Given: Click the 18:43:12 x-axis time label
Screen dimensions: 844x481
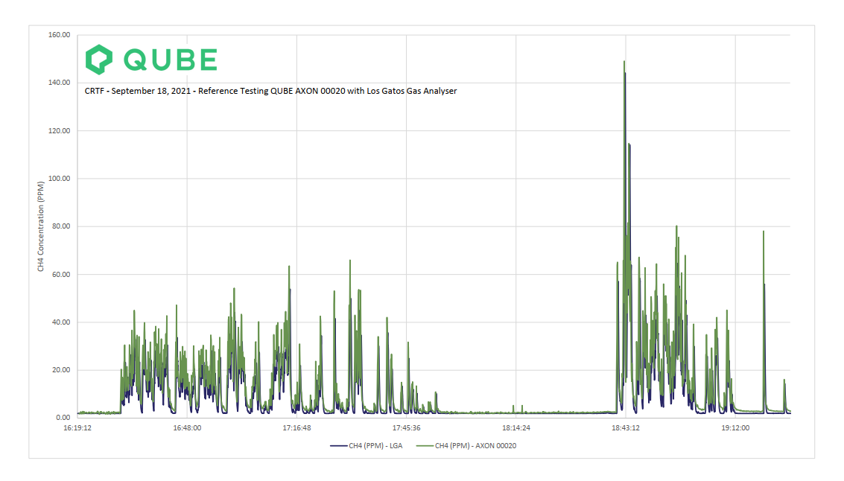Looking at the screenshot, I should (626, 428).
